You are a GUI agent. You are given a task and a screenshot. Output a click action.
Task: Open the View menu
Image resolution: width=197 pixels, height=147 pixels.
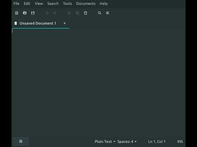click(x=39, y=4)
